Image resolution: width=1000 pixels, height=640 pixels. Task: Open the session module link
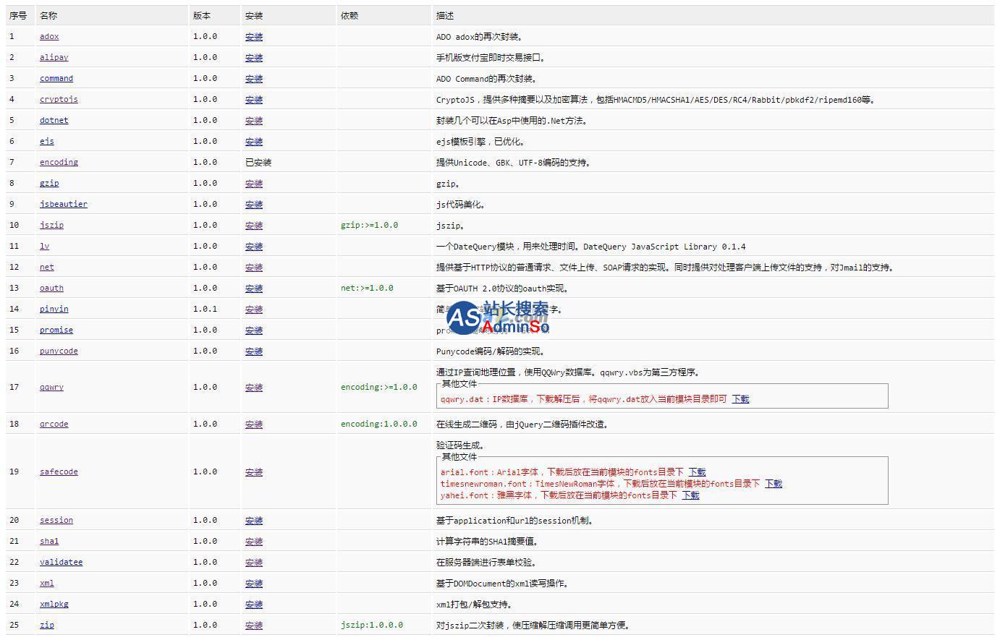pos(56,520)
